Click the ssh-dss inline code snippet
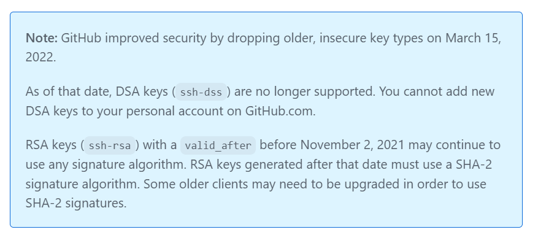 tap(201, 92)
